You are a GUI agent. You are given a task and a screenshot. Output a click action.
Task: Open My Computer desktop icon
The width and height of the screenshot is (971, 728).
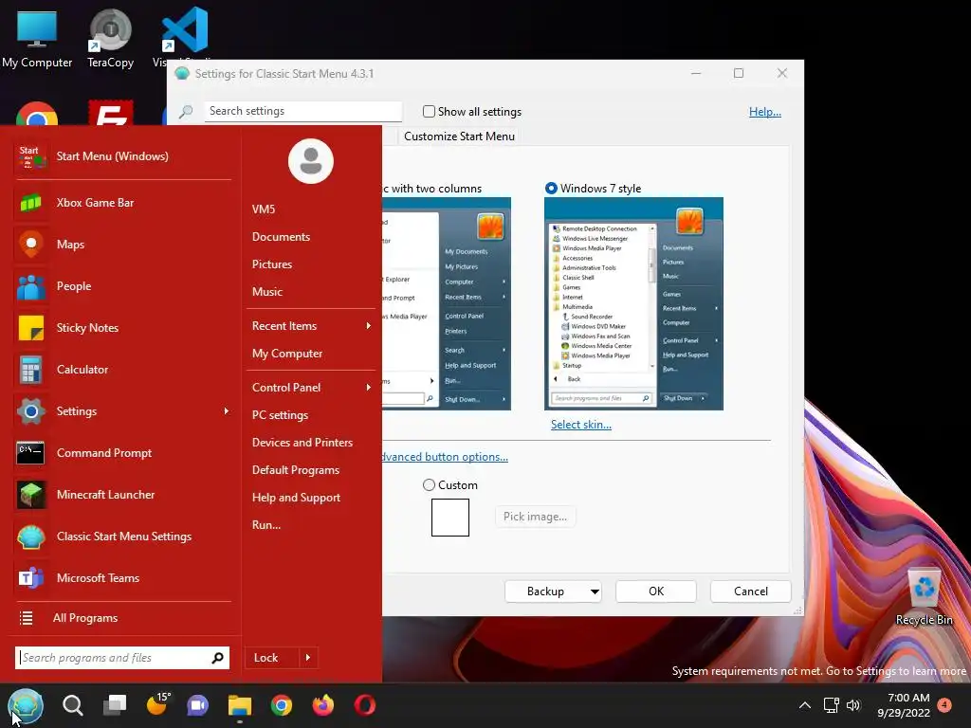click(37, 39)
